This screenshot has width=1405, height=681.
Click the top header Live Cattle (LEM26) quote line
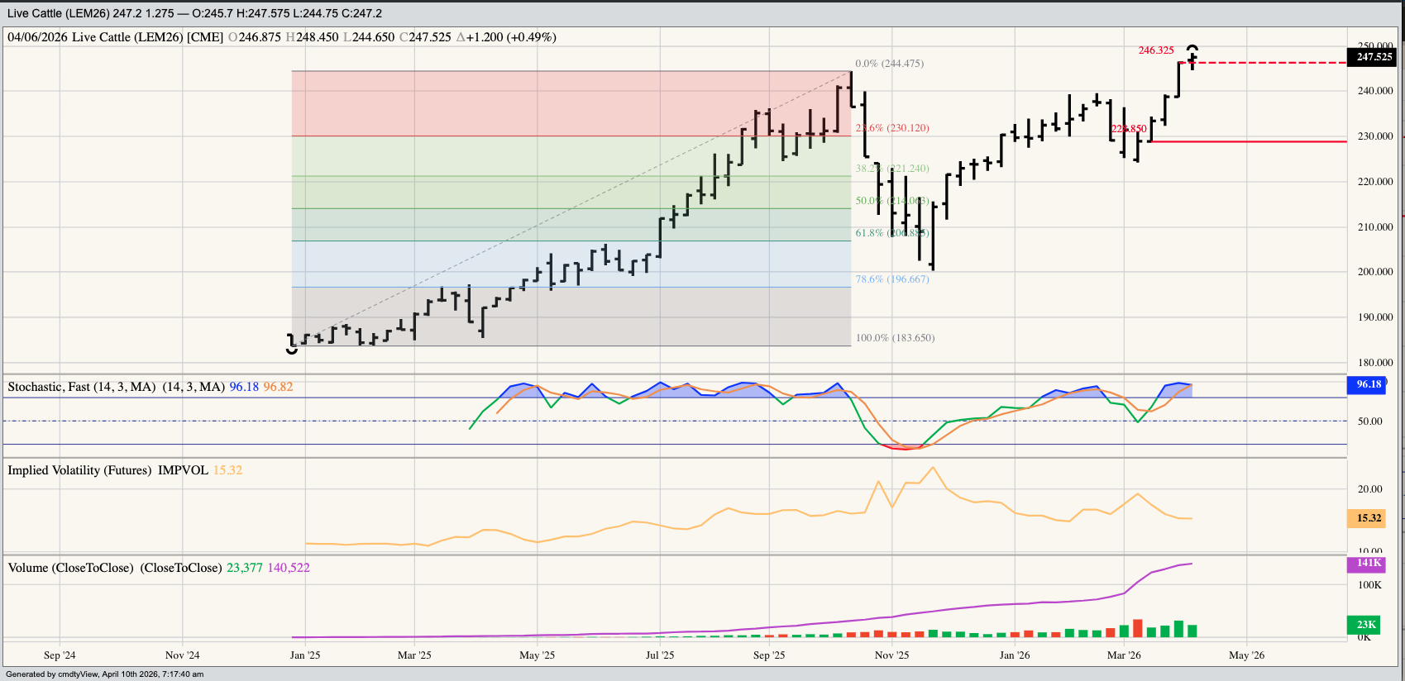pyautogui.click(x=194, y=13)
